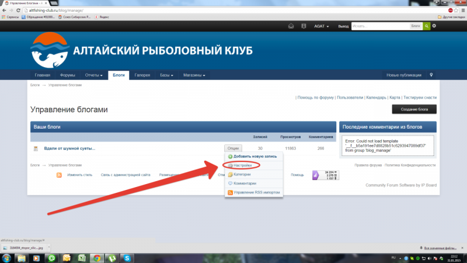Select Добавить новую запись menu entry
The height and width of the screenshot is (263, 467).
tap(254, 156)
